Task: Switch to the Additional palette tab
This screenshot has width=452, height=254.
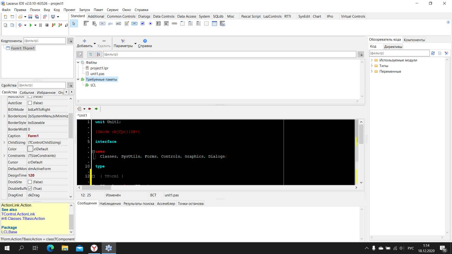Action: pos(96,16)
